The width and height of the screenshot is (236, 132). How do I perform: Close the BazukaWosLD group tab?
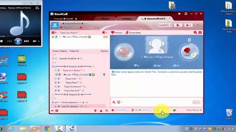coord(170,18)
